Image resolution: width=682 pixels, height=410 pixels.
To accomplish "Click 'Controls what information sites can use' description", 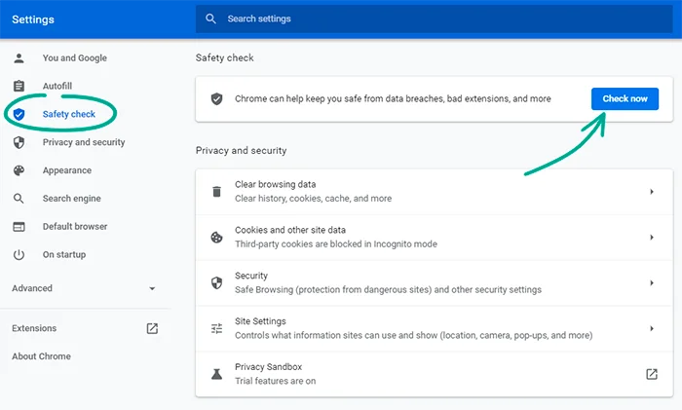I will pyautogui.click(x=414, y=335).
